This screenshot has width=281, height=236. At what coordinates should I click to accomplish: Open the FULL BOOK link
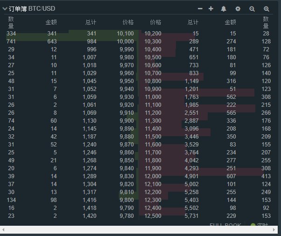(225, 225)
